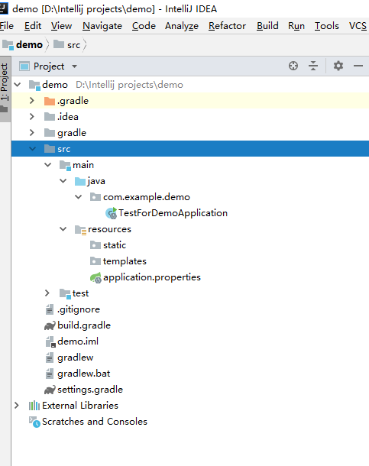
Task: Open the Edit menu
Action: [33, 26]
